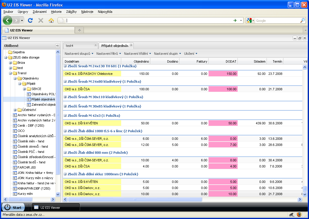
Task: Expand the Účetnictví folder in tree
Action: click(15, 110)
